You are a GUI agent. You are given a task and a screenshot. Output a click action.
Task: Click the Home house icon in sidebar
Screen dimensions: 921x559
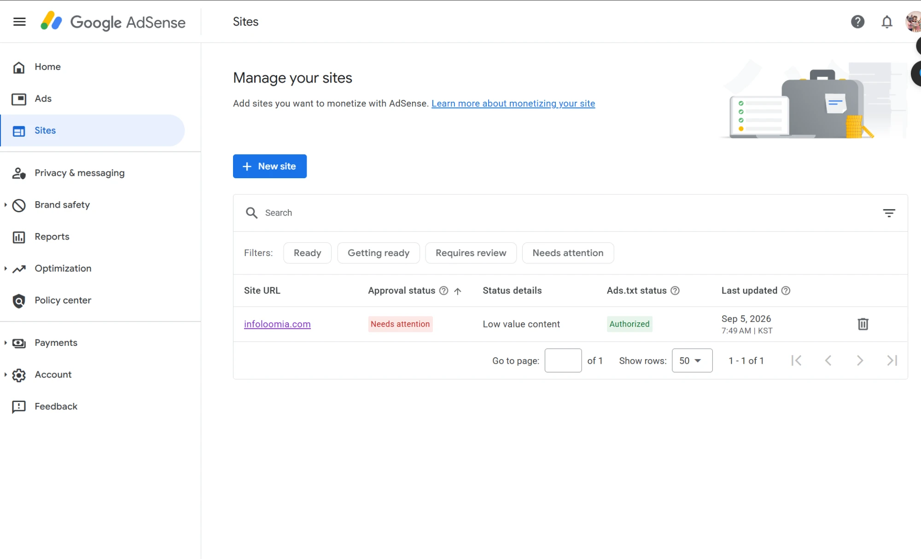tap(19, 67)
